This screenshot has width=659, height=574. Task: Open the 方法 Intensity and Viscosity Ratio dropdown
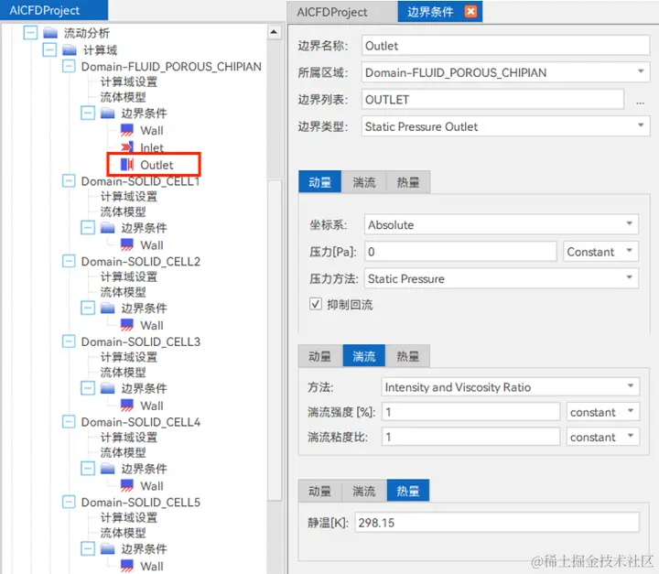pos(631,386)
